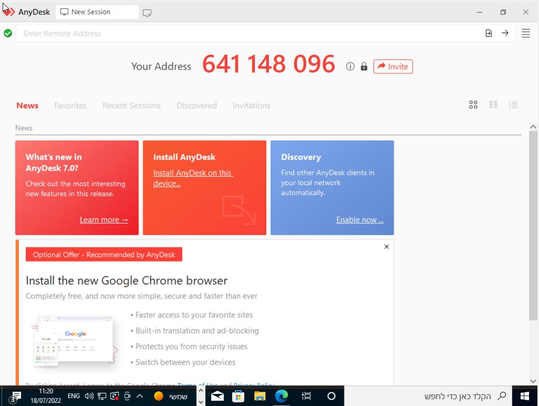Switch to small tiles view

[493, 104]
